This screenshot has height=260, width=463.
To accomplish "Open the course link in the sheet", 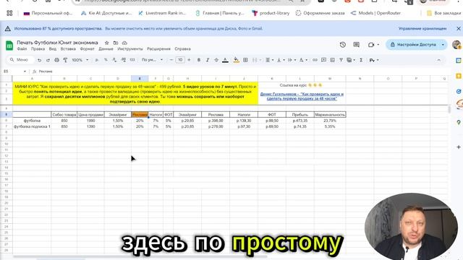I will (302, 96).
